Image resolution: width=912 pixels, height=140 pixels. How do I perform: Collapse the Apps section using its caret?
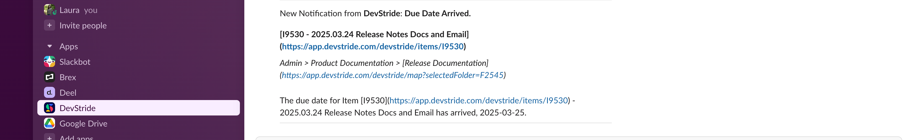pos(50,46)
